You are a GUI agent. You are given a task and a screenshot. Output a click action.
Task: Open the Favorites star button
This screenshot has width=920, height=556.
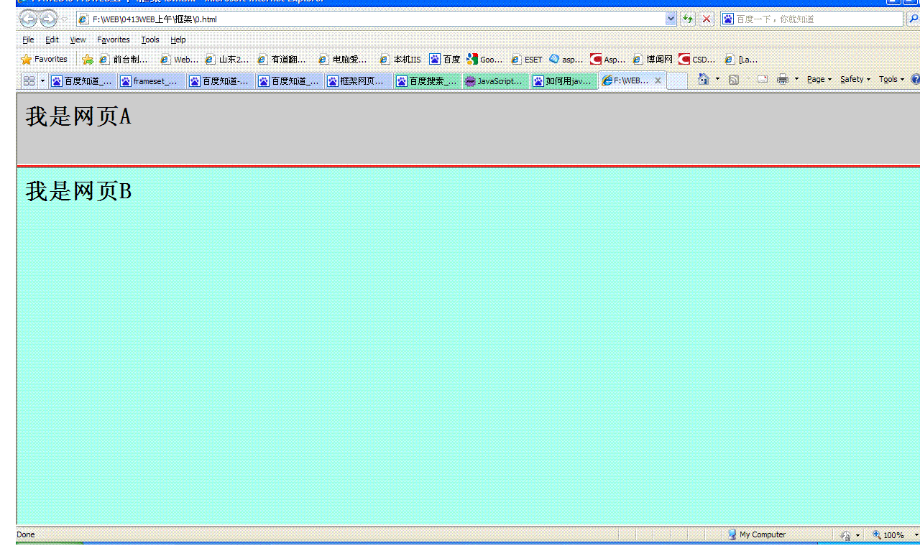(44, 60)
